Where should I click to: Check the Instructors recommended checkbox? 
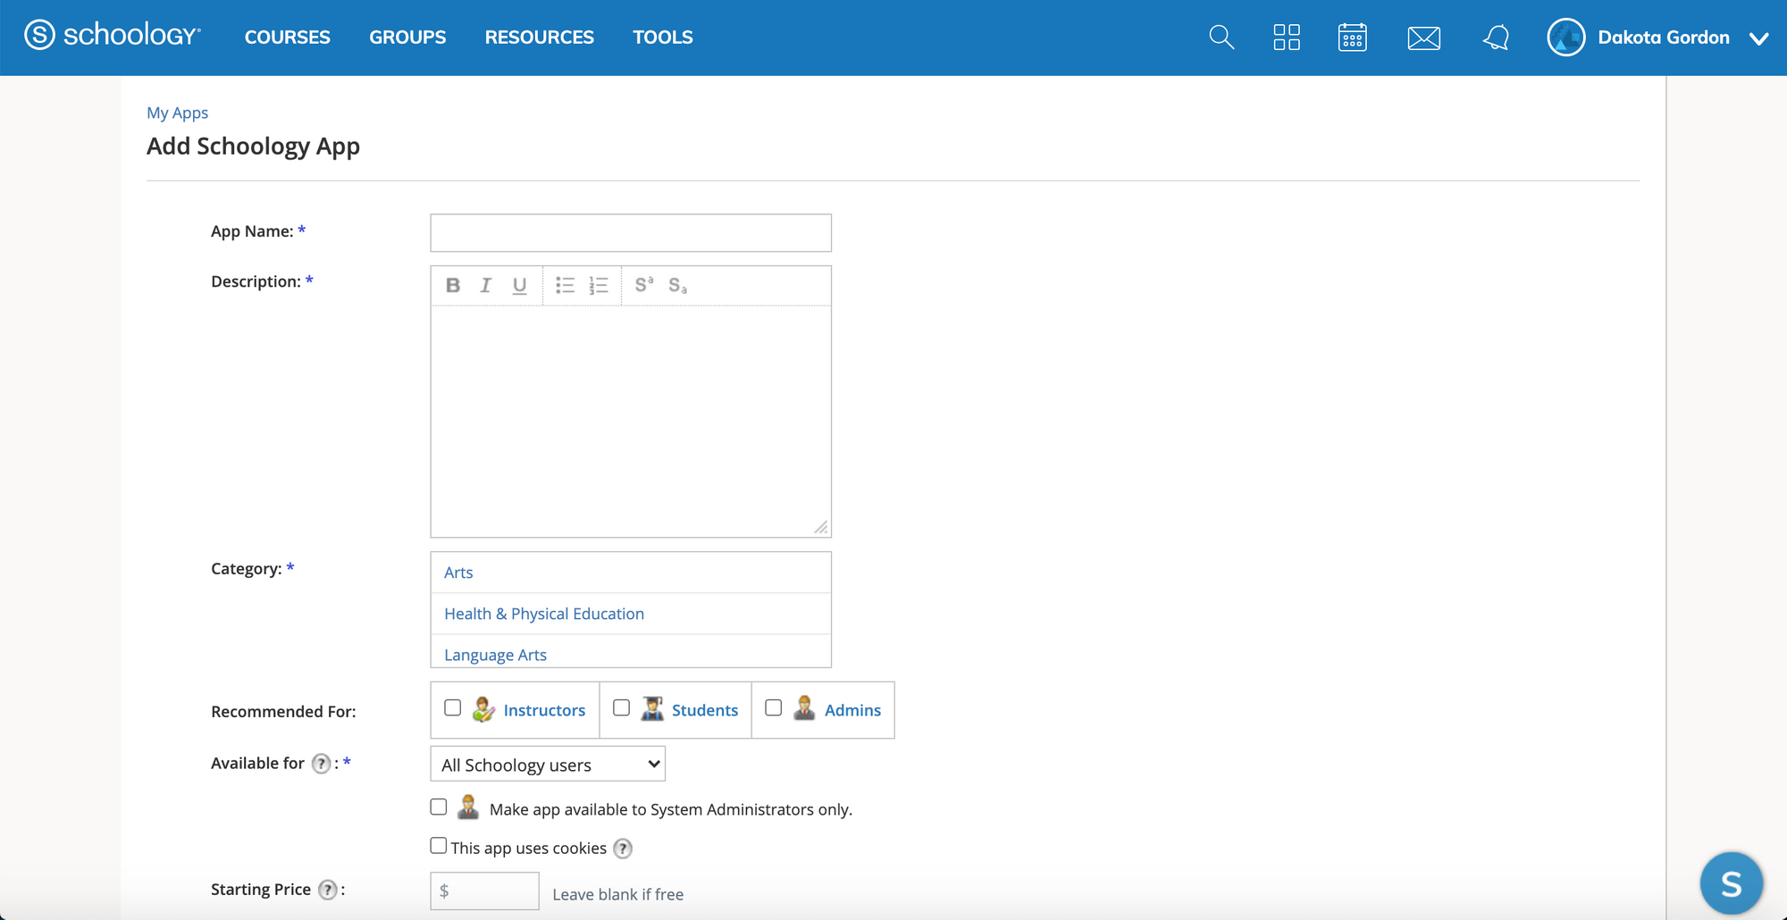453,707
